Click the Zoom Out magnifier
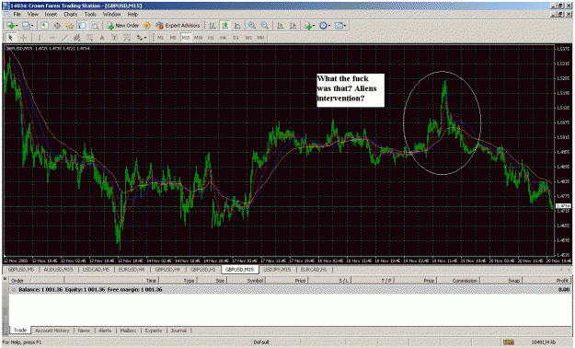 [265, 26]
